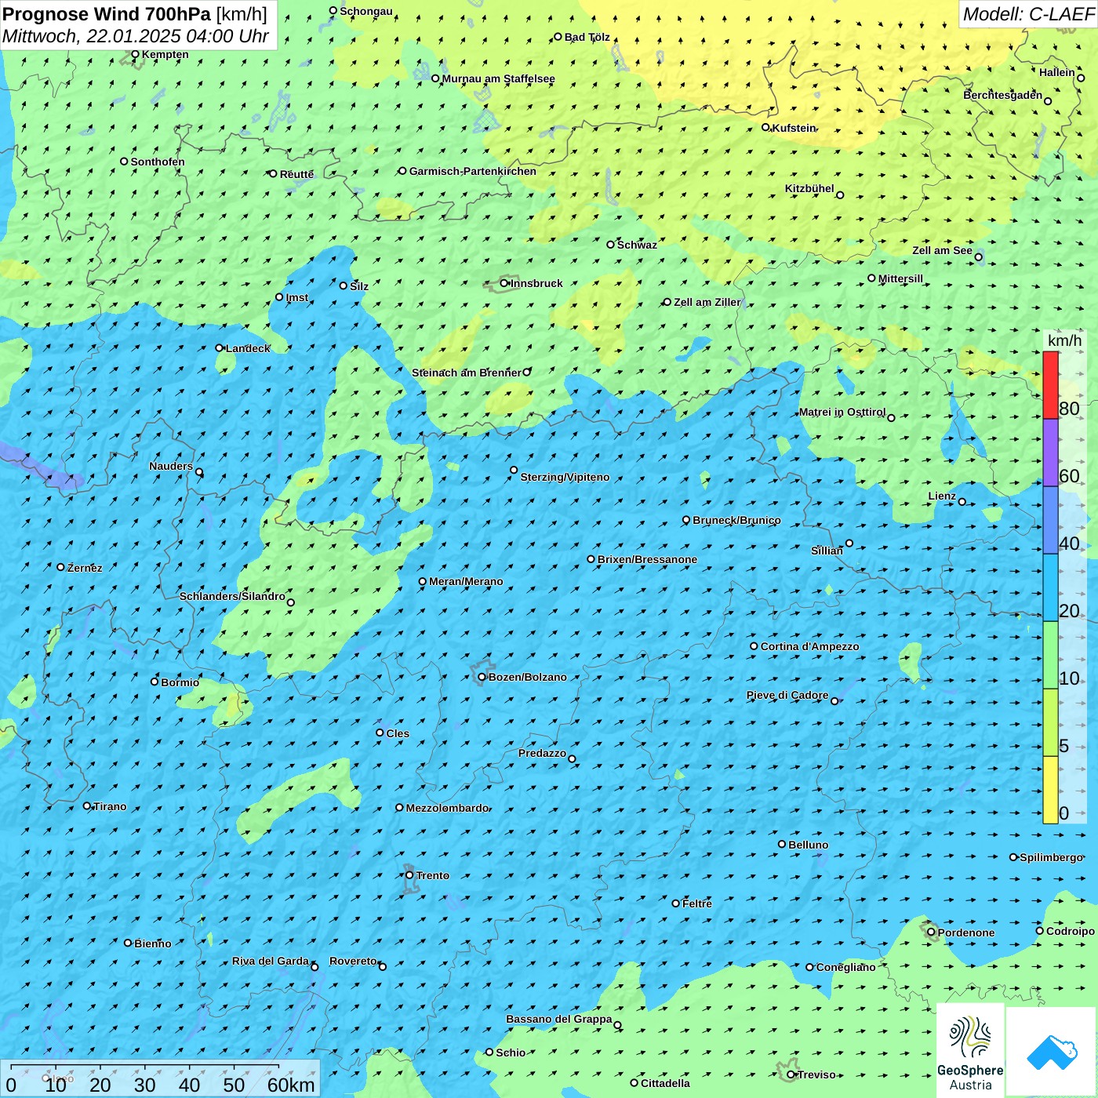Click the Meran/Merano marker
Viewport: 1098px width, 1098px height.
pos(423,582)
